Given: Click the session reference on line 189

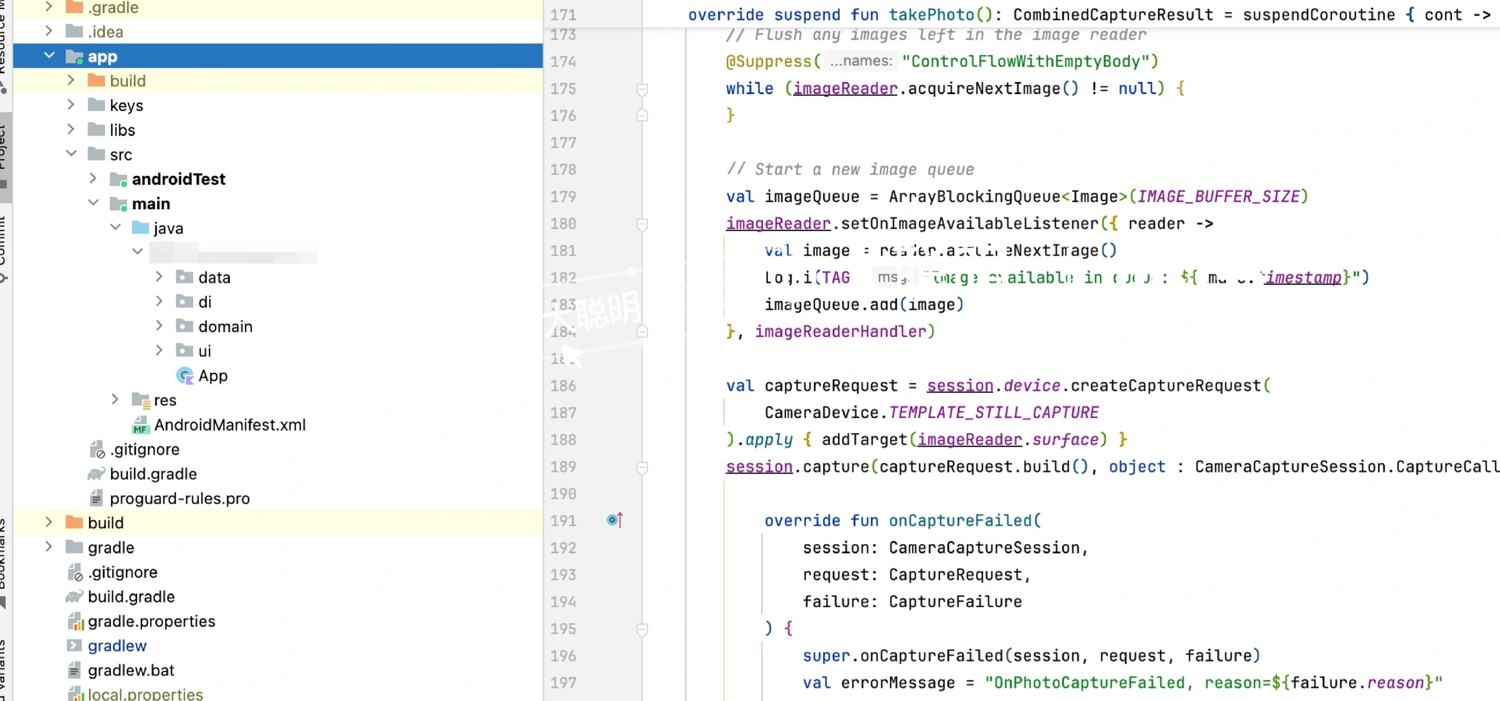Looking at the screenshot, I should tap(758, 467).
